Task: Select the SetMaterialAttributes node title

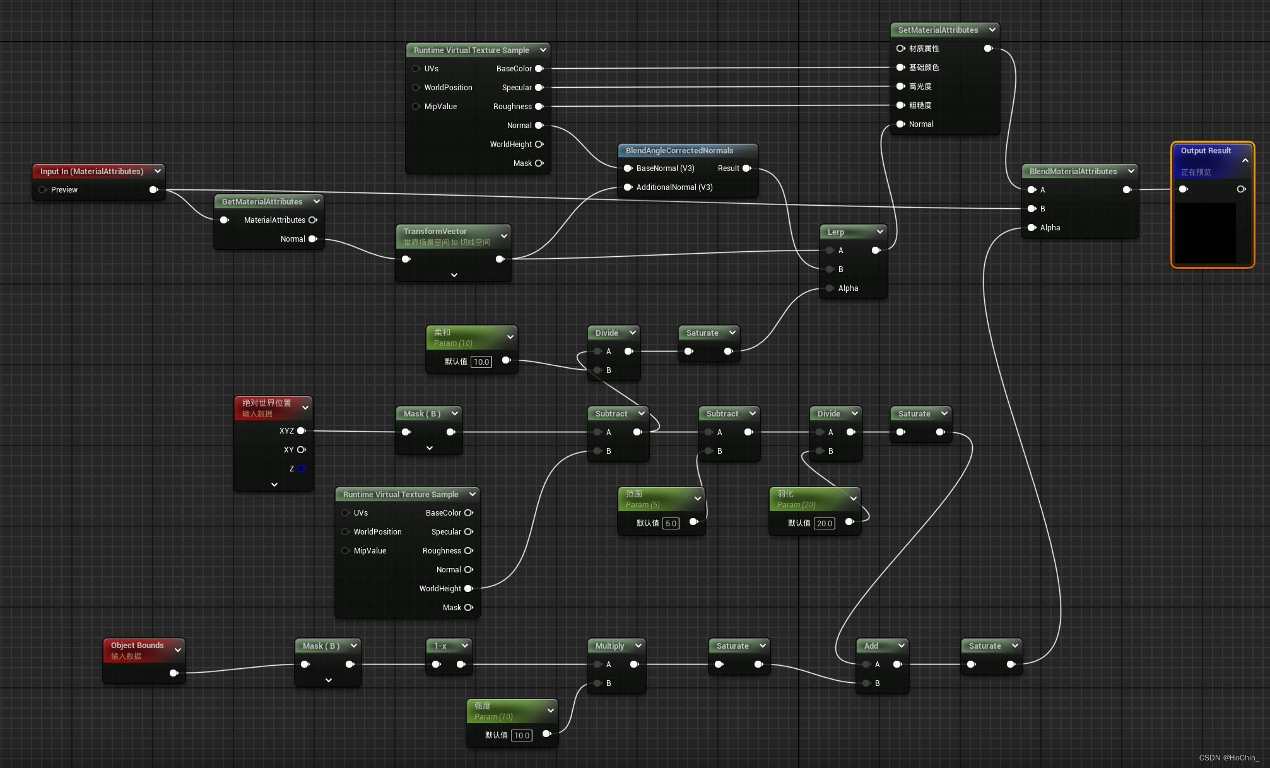Action: (938, 30)
